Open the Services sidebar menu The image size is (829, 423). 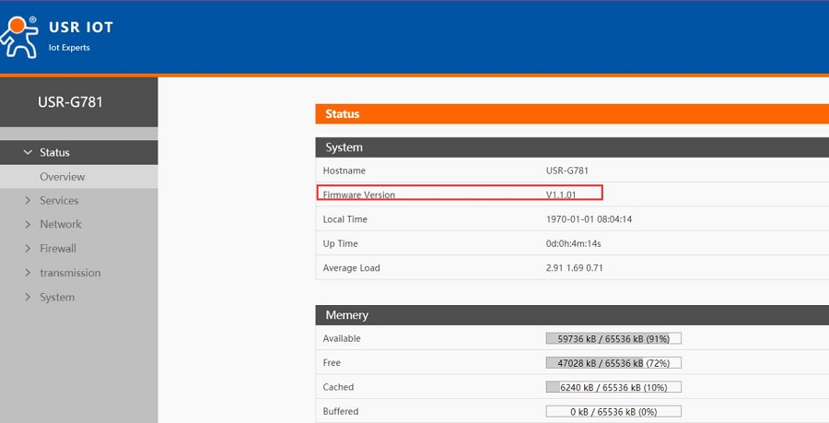[59, 200]
